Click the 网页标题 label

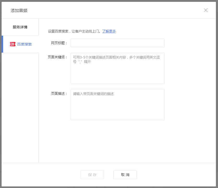coord(59,43)
